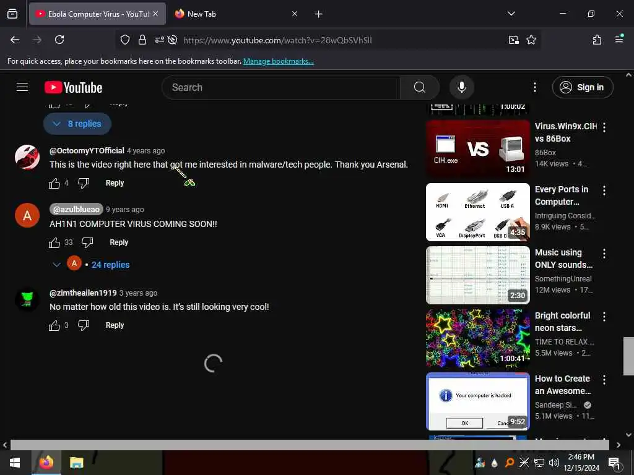
Task: Reply to the @zimtheailen1919 comment
Action: click(115, 325)
